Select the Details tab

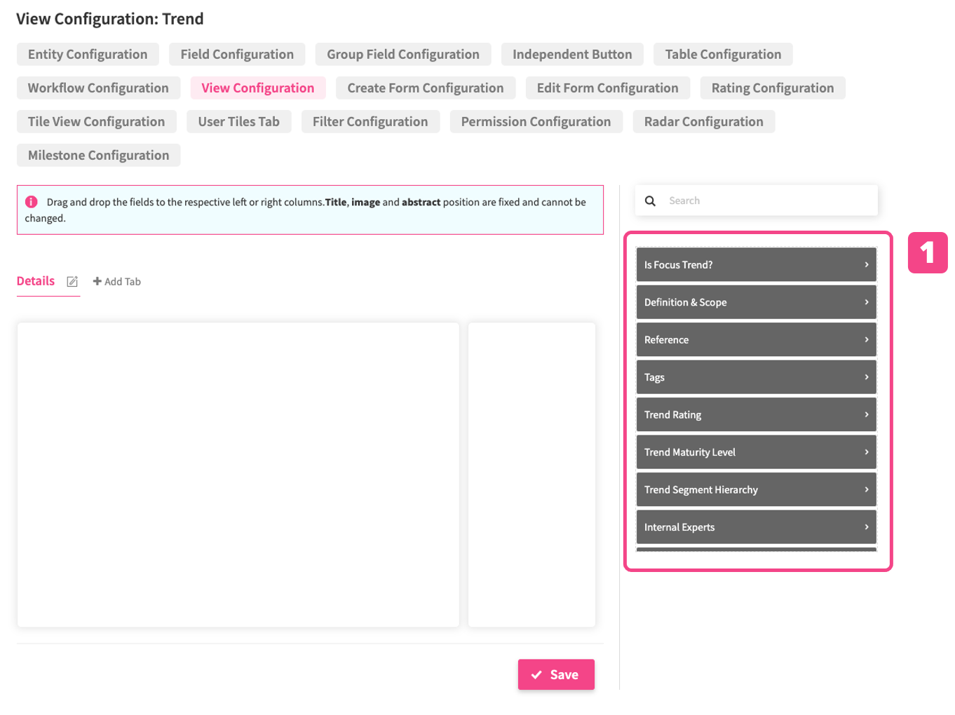pyautogui.click(x=36, y=281)
